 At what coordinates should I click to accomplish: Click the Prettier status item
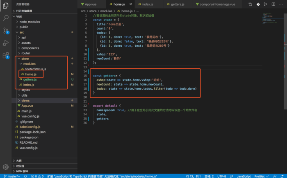point(262,176)
